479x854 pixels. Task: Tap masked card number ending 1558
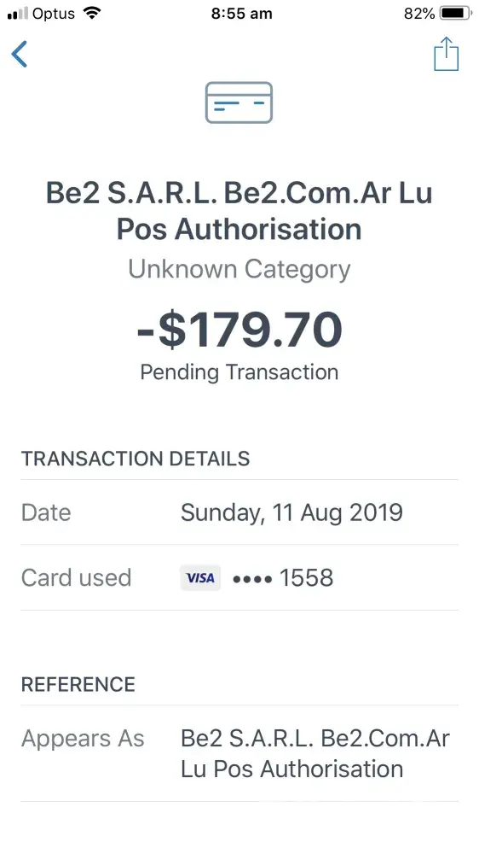283,578
